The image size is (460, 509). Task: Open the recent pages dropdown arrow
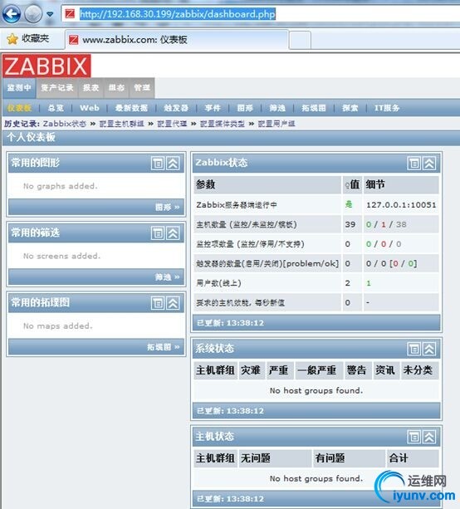[50, 14]
